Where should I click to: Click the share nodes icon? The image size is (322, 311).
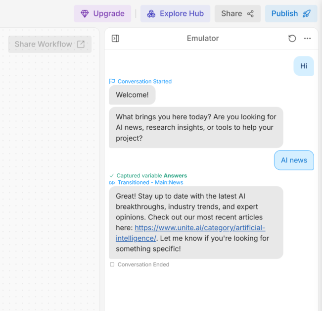pos(250,14)
